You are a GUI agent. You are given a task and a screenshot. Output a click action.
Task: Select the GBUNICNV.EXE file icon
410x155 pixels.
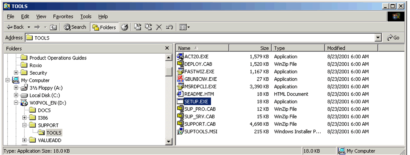pyautogui.click(x=180, y=79)
